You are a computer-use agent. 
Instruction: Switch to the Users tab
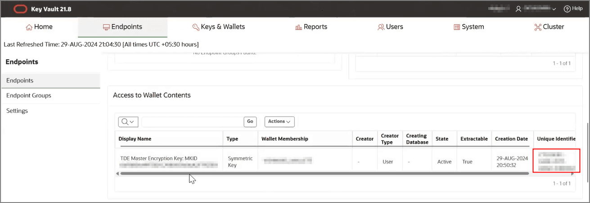(x=390, y=27)
